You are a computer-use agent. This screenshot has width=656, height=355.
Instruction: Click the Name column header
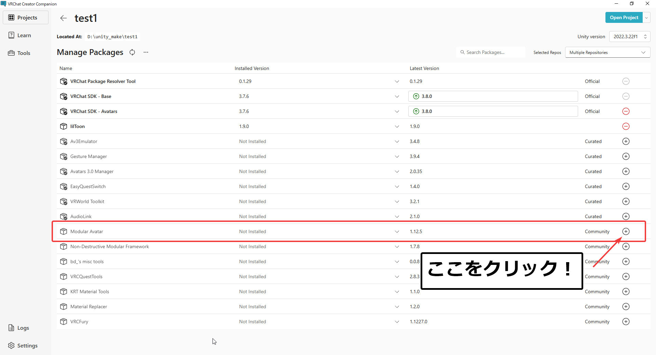point(66,68)
